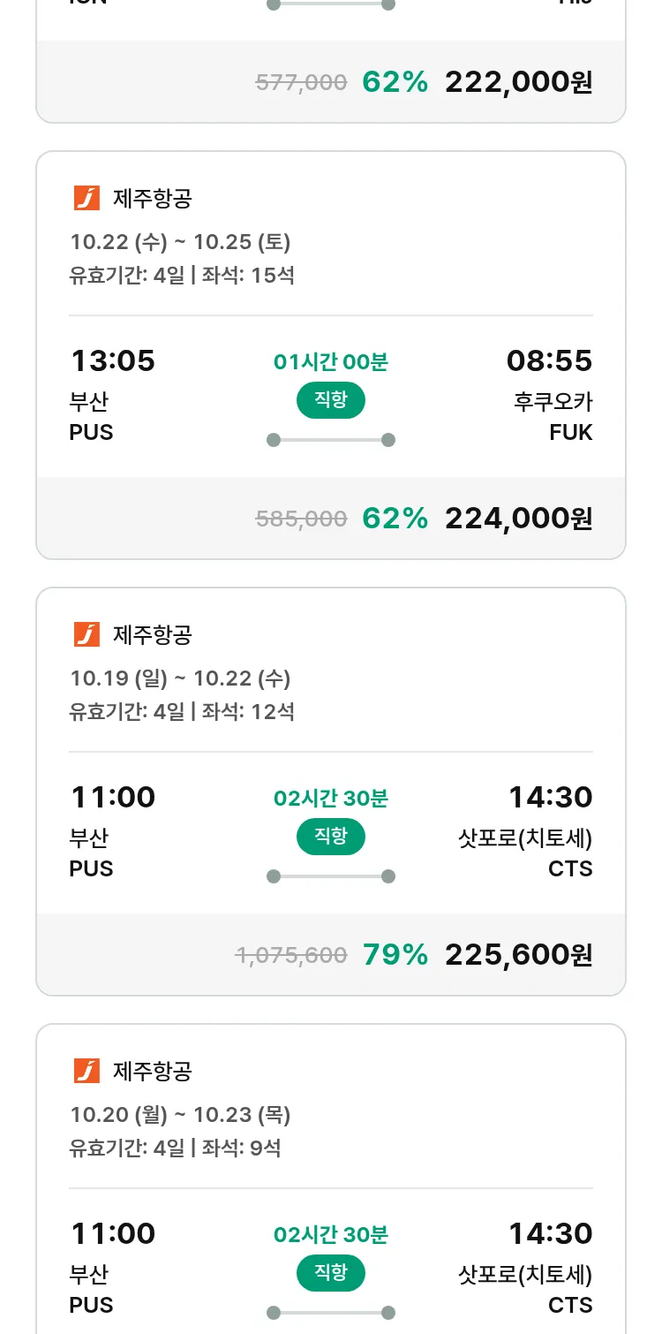Click the Jeju Air logo on the 9석 flight

tap(87, 1071)
